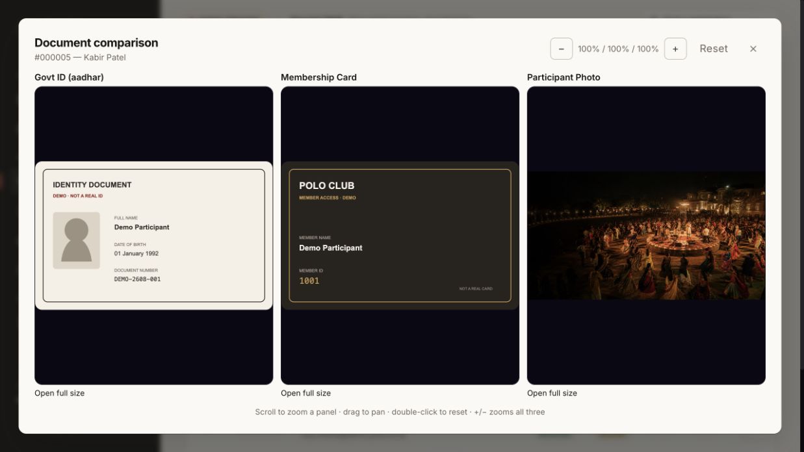Click 'Demo Participant' name on identity document
The width and height of the screenshot is (804, 452).
(x=142, y=227)
